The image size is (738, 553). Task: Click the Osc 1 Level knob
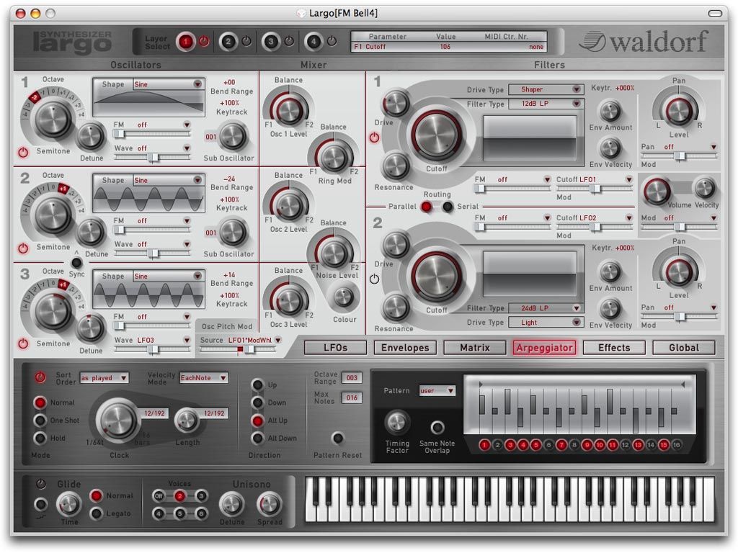(x=288, y=111)
